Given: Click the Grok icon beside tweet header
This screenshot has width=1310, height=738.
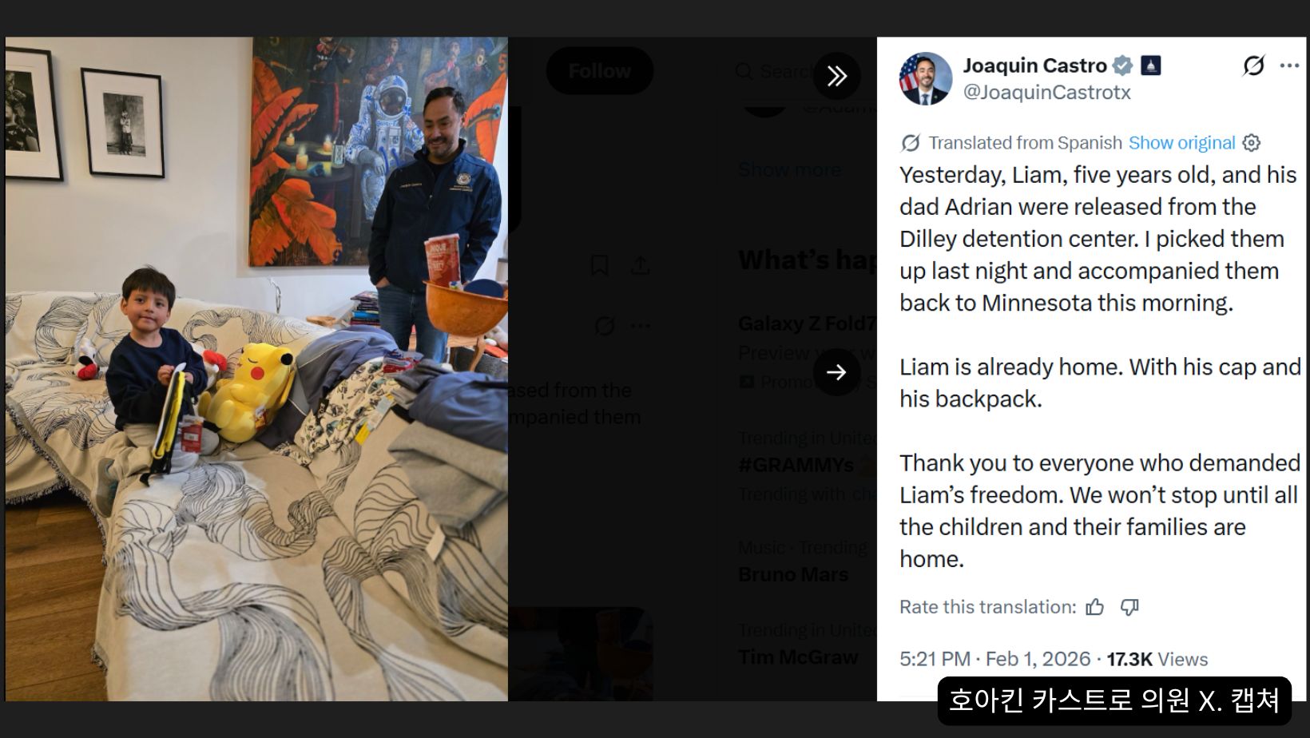Looking at the screenshot, I should pos(1253,65).
